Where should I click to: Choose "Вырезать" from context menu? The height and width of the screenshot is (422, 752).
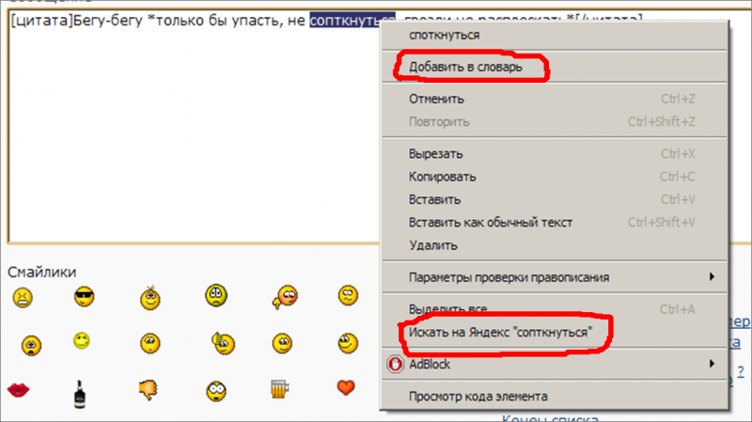click(435, 153)
